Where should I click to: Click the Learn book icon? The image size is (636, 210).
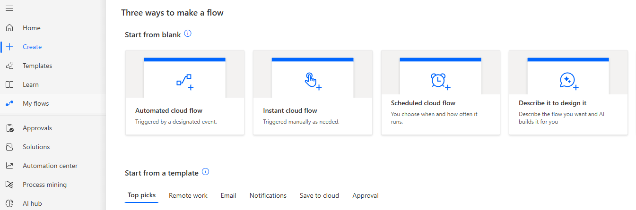pyautogui.click(x=9, y=84)
